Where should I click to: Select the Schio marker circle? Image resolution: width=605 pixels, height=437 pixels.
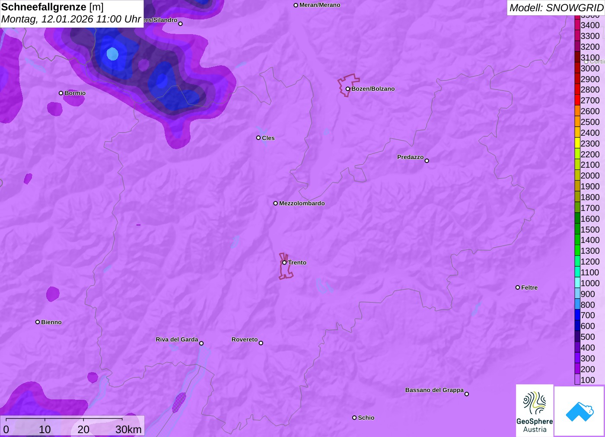tap(354, 418)
